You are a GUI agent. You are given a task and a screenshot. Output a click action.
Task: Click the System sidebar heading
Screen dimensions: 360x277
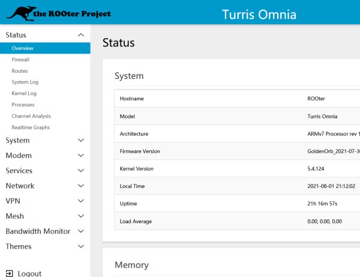[x=17, y=140]
